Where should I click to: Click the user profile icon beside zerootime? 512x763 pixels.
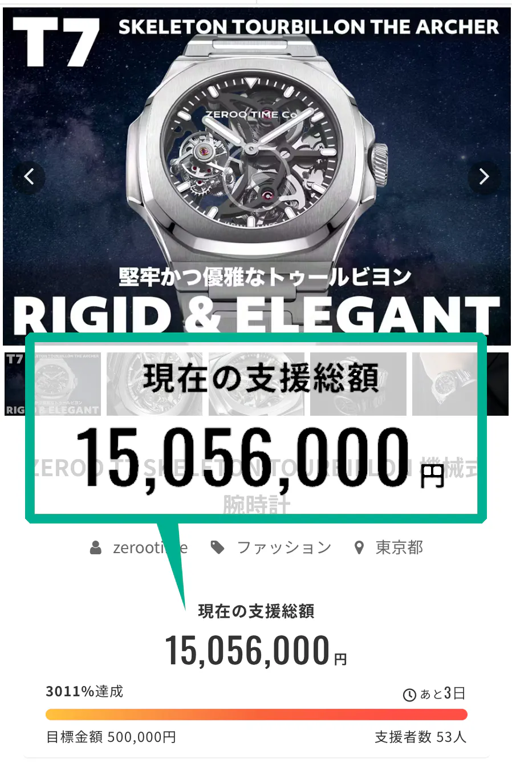click(96, 548)
